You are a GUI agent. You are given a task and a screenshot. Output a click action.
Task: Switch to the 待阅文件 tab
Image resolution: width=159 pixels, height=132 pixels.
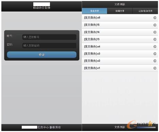[120, 11]
